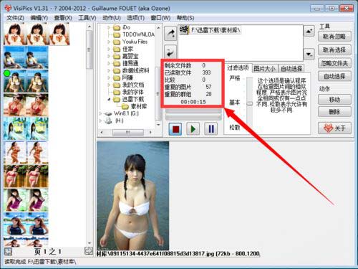358x269 pixels.
Task: Click the filter strictness slider handle
Action: (250, 103)
